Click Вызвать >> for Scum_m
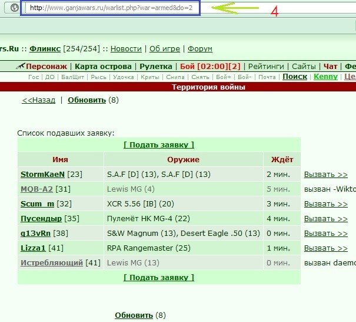The height and width of the screenshot is (322, 356). pyautogui.click(x=326, y=204)
